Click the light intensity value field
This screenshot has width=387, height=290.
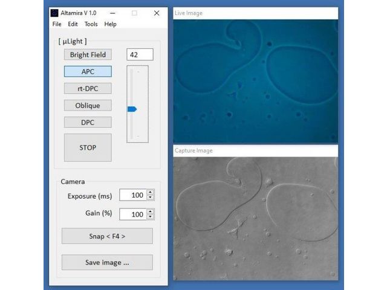coord(140,54)
